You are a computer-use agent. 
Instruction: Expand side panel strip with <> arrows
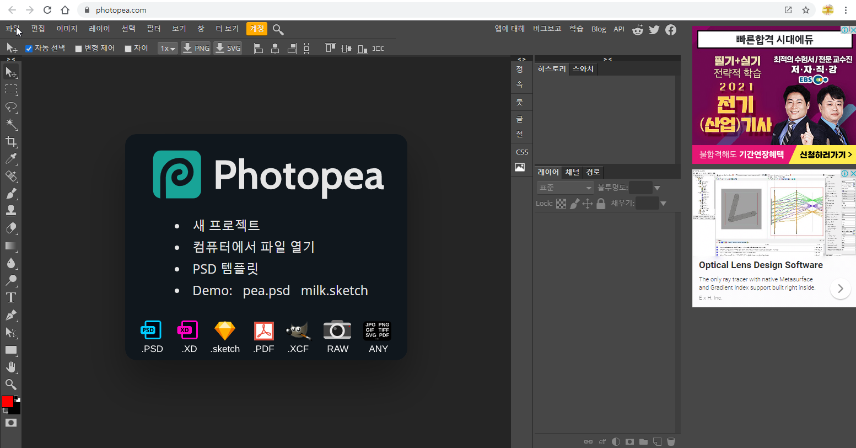tap(522, 59)
